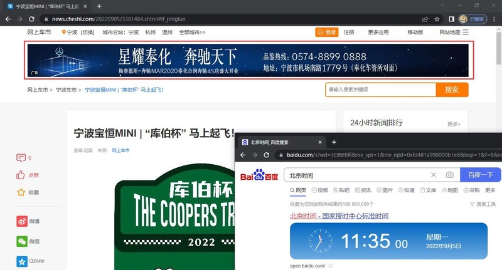This screenshot has height=270, width=502.
Task: Share to 微信 icon
Action: pyautogui.click(x=22, y=241)
